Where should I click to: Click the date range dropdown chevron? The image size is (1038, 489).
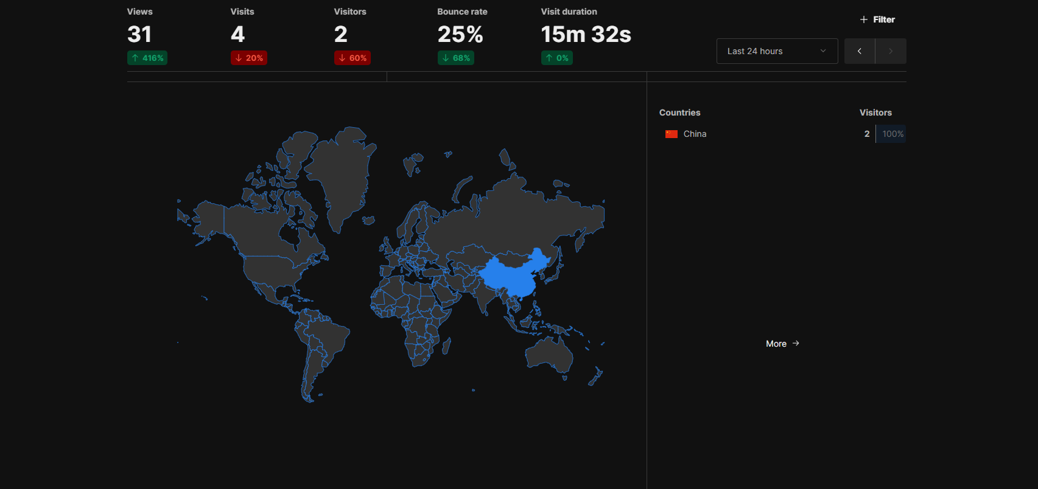click(823, 51)
